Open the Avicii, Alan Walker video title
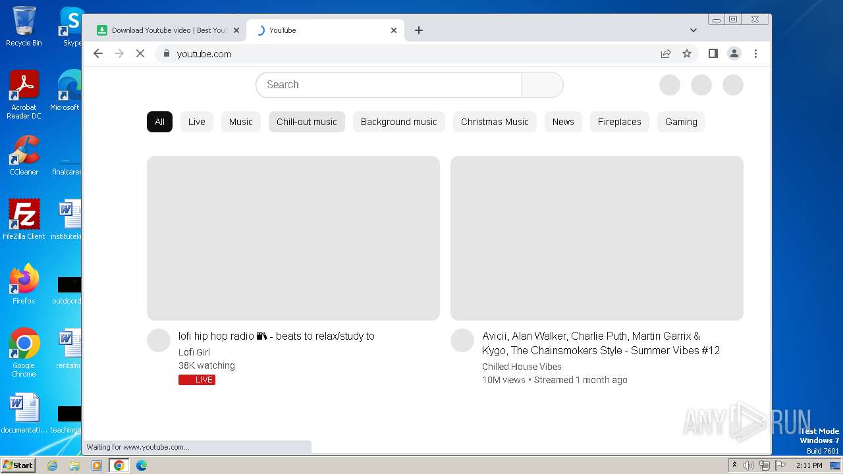Viewport: 843px width, 474px height. tap(601, 343)
